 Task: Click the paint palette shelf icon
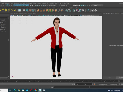(83, 10)
